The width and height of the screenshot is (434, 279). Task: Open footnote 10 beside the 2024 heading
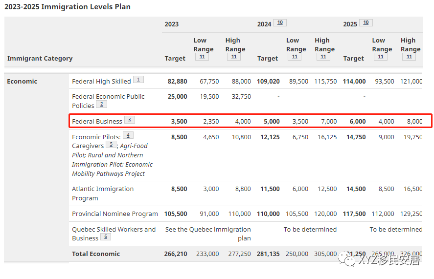click(x=280, y=22)
